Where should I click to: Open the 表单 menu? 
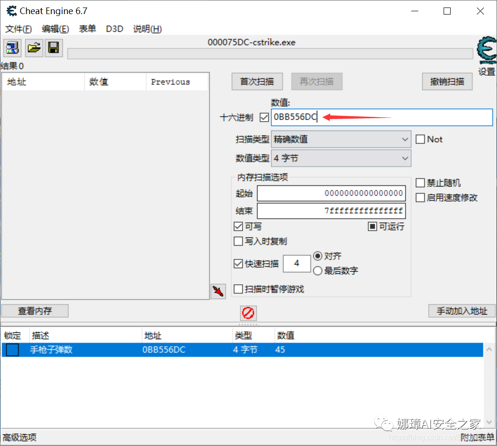coord(87,29)
